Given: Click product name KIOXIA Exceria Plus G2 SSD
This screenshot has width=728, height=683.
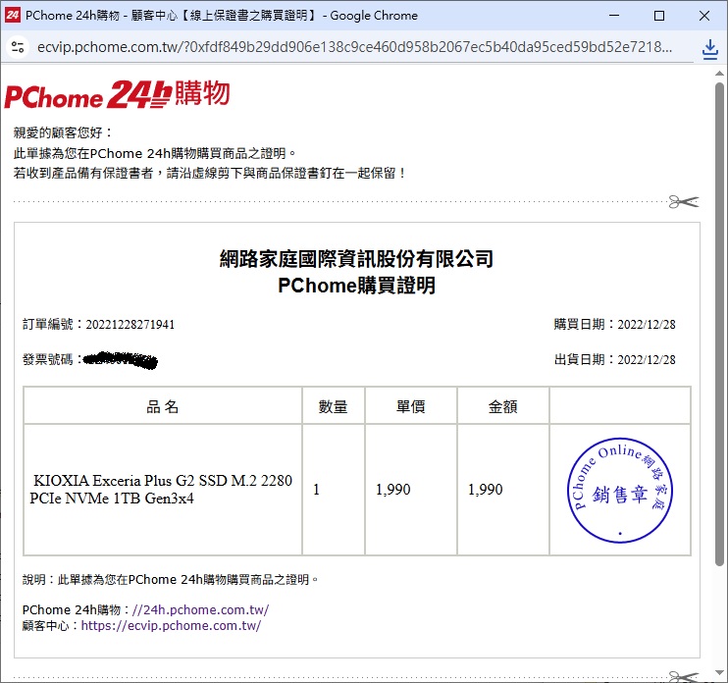Looking at the screenshot, I should click(x=161, y=490).
